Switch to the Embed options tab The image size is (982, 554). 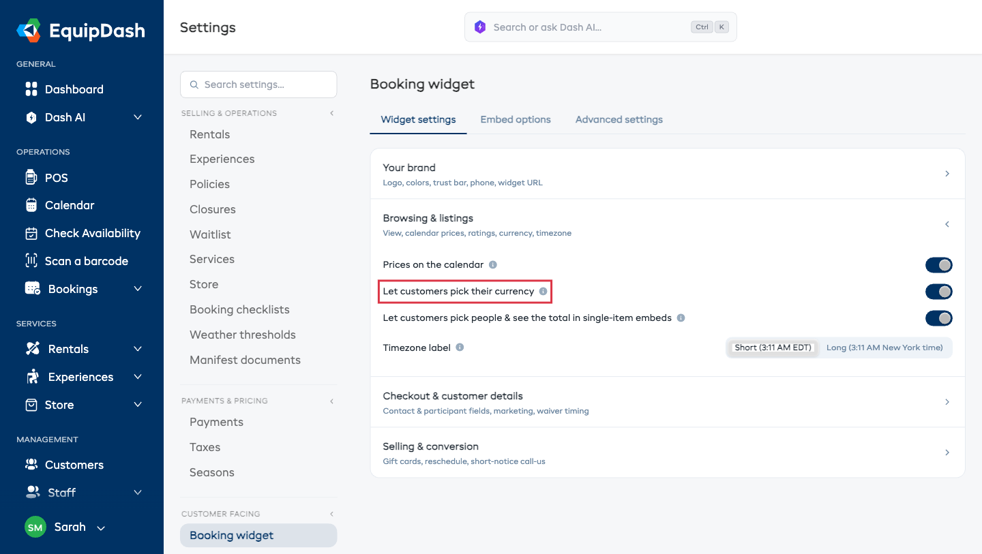[x=516, y=119]
